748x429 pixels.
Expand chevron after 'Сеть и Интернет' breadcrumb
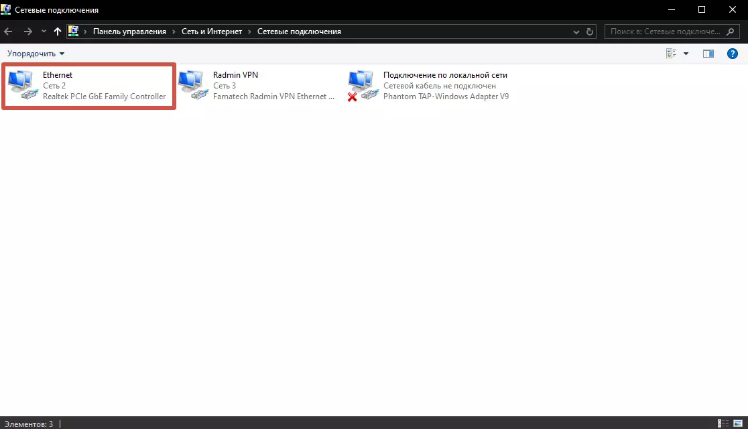[x=249, y=32]
